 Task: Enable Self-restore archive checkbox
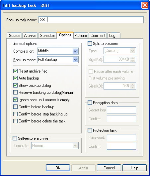[15, 138]
